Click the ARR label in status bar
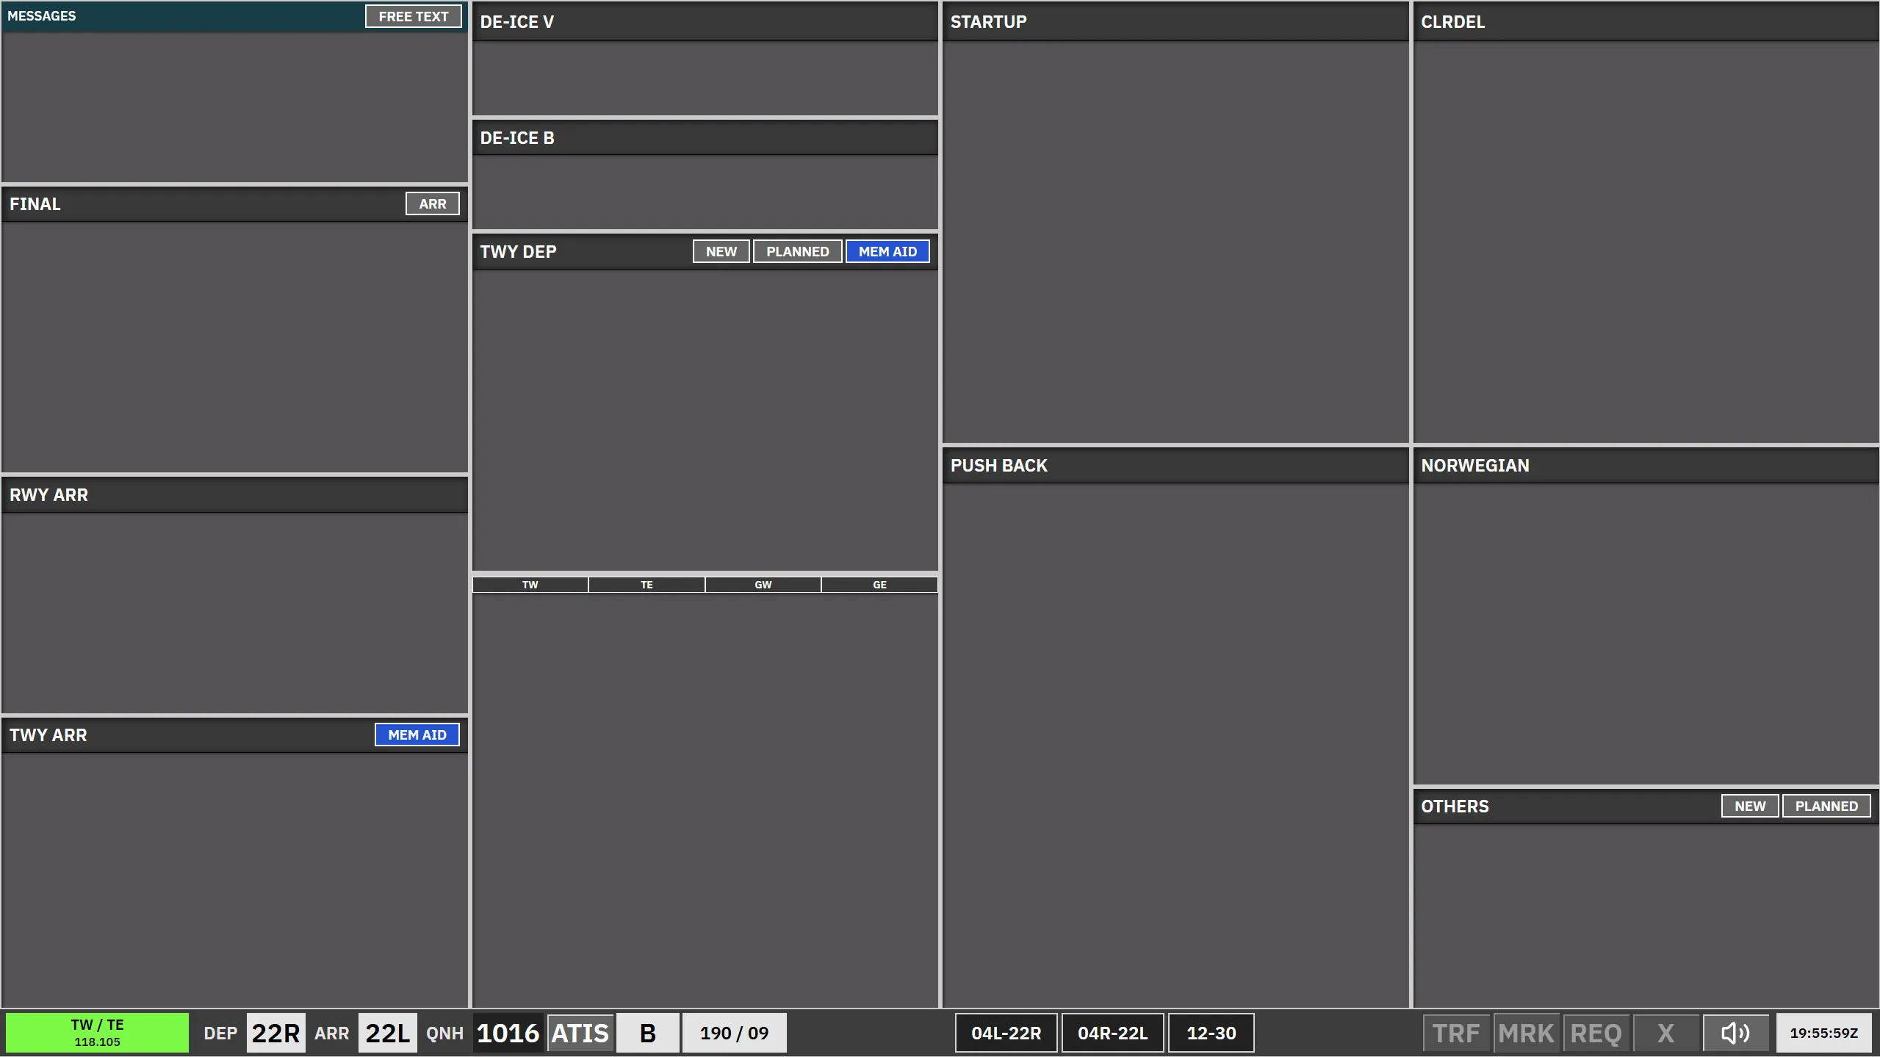1880x1057 pixels. (331, 1033)
